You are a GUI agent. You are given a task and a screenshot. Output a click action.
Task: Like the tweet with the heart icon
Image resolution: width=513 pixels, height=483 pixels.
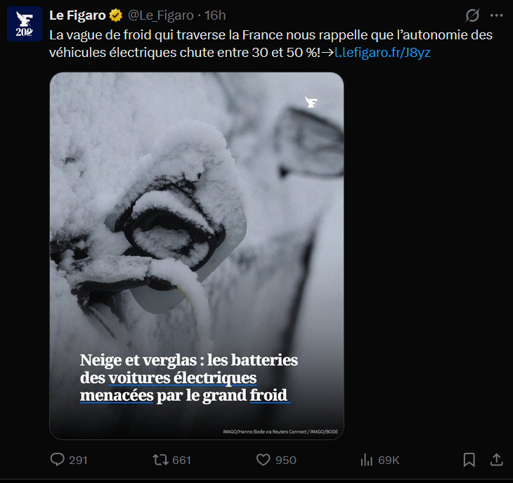(x=264, y=460)
